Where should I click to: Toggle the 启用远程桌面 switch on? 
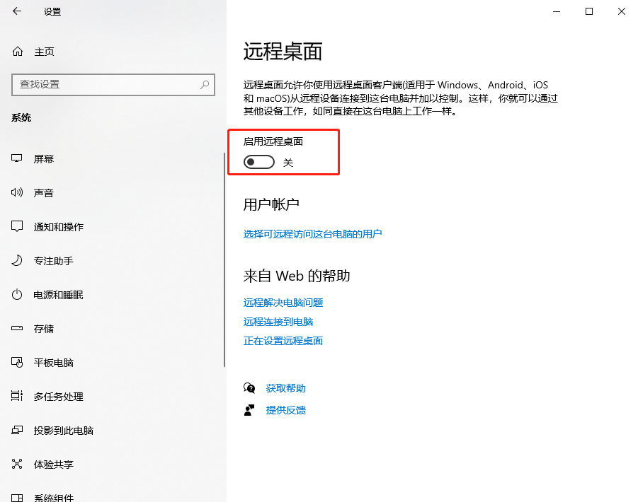pyautogui.click(x=258, y=163)
